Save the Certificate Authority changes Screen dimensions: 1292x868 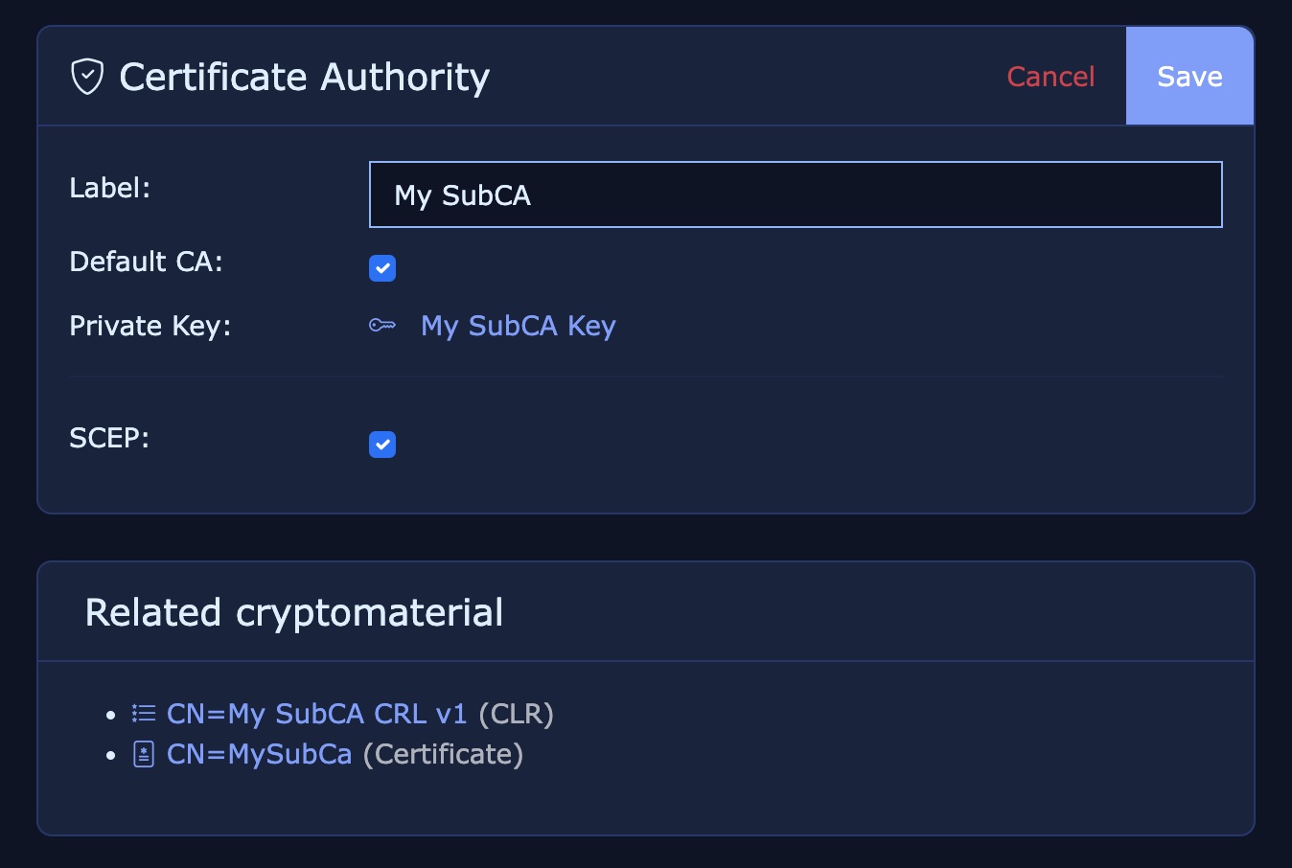1189,76
